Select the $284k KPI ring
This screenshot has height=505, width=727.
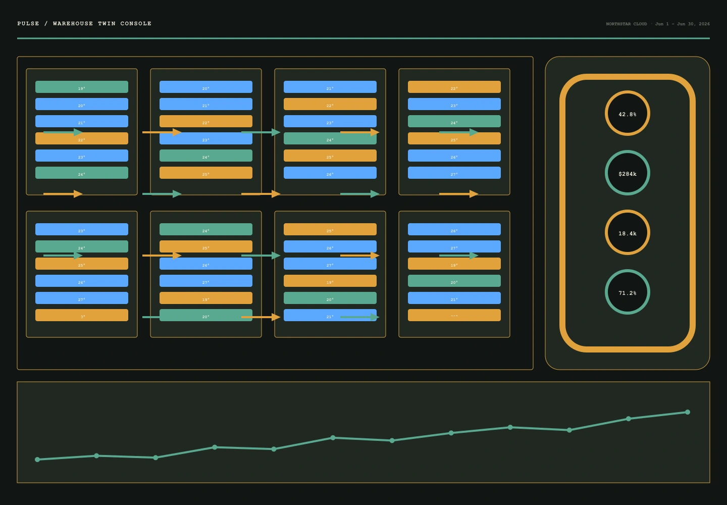[627, 173]
